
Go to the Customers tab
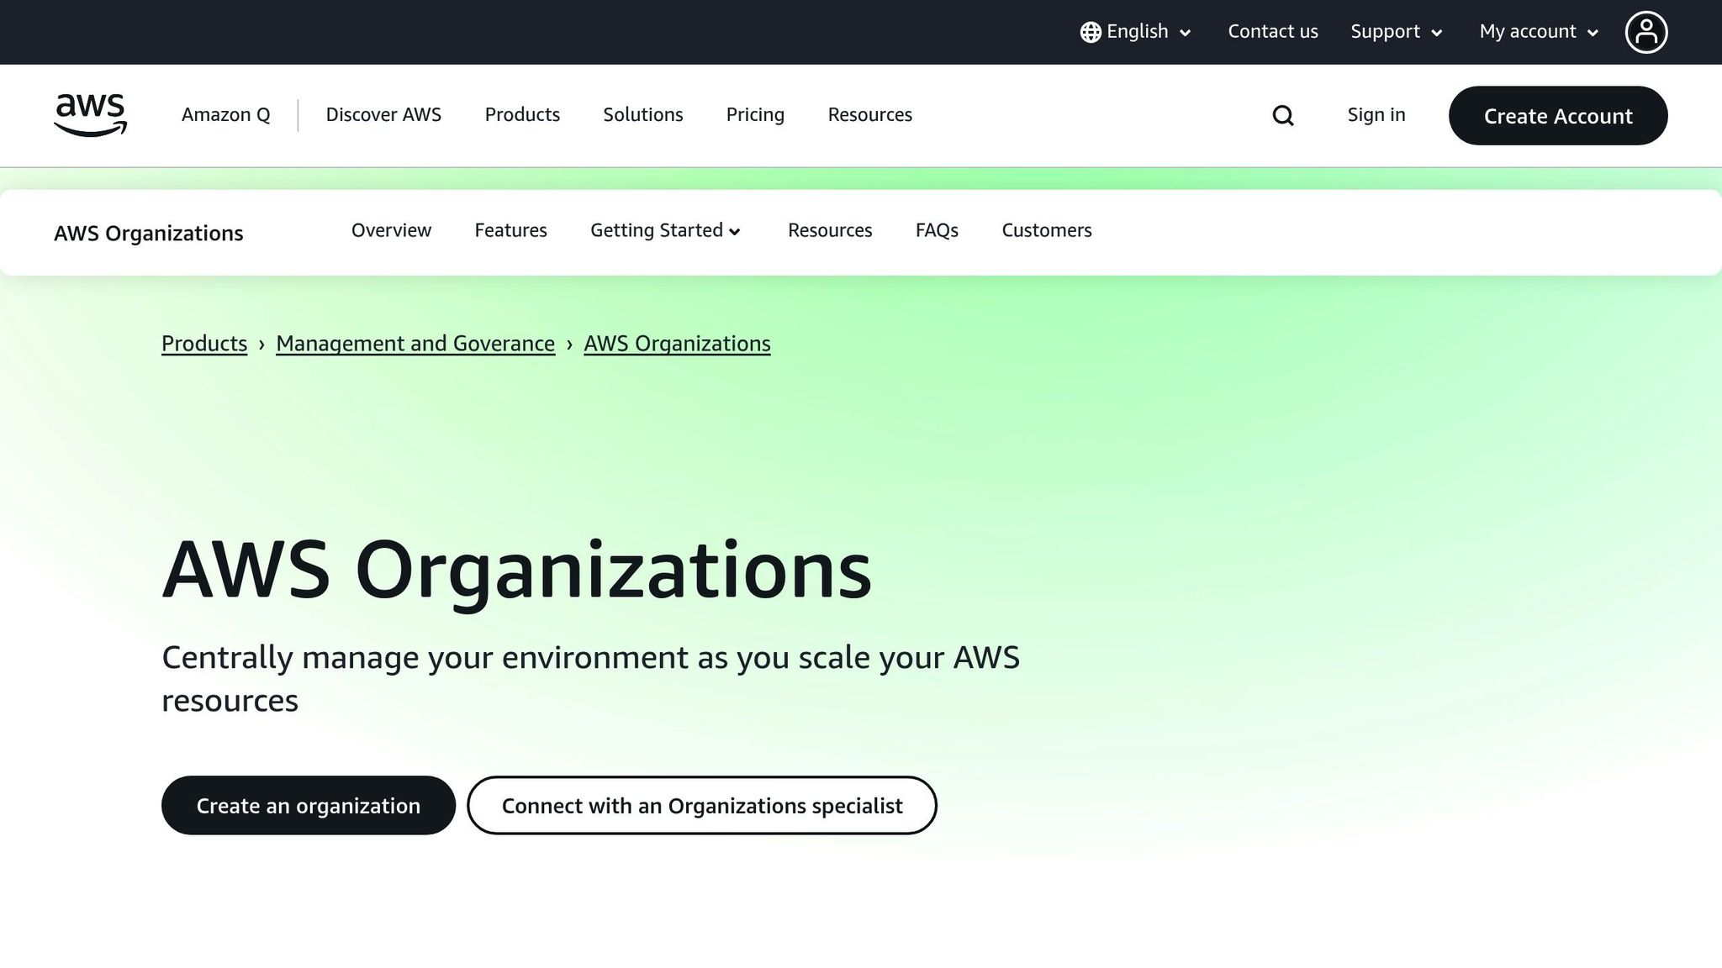1047,230
